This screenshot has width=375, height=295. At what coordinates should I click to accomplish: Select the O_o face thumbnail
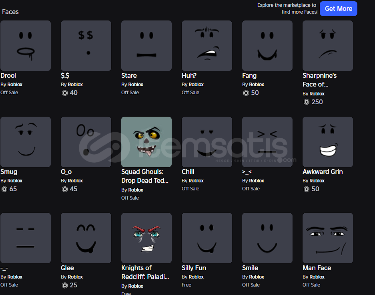click(86, 142)
